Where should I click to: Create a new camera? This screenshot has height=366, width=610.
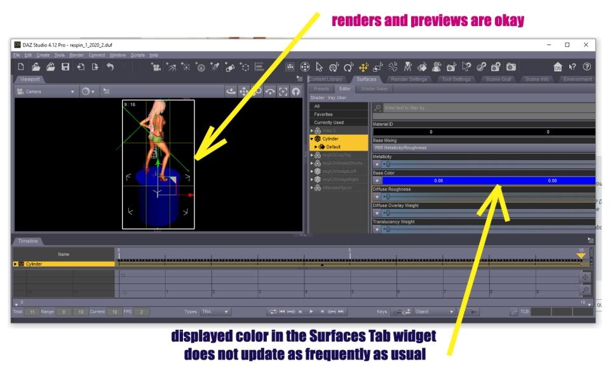[x=156, y=67]
